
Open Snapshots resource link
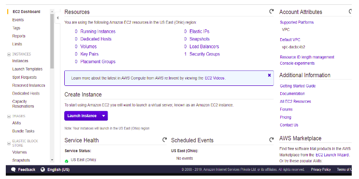point(200,39)
